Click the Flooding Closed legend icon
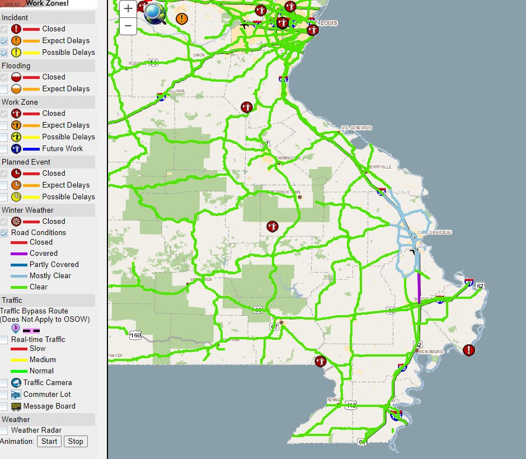This screenshot has height=459, width=526. click(16, 77)
